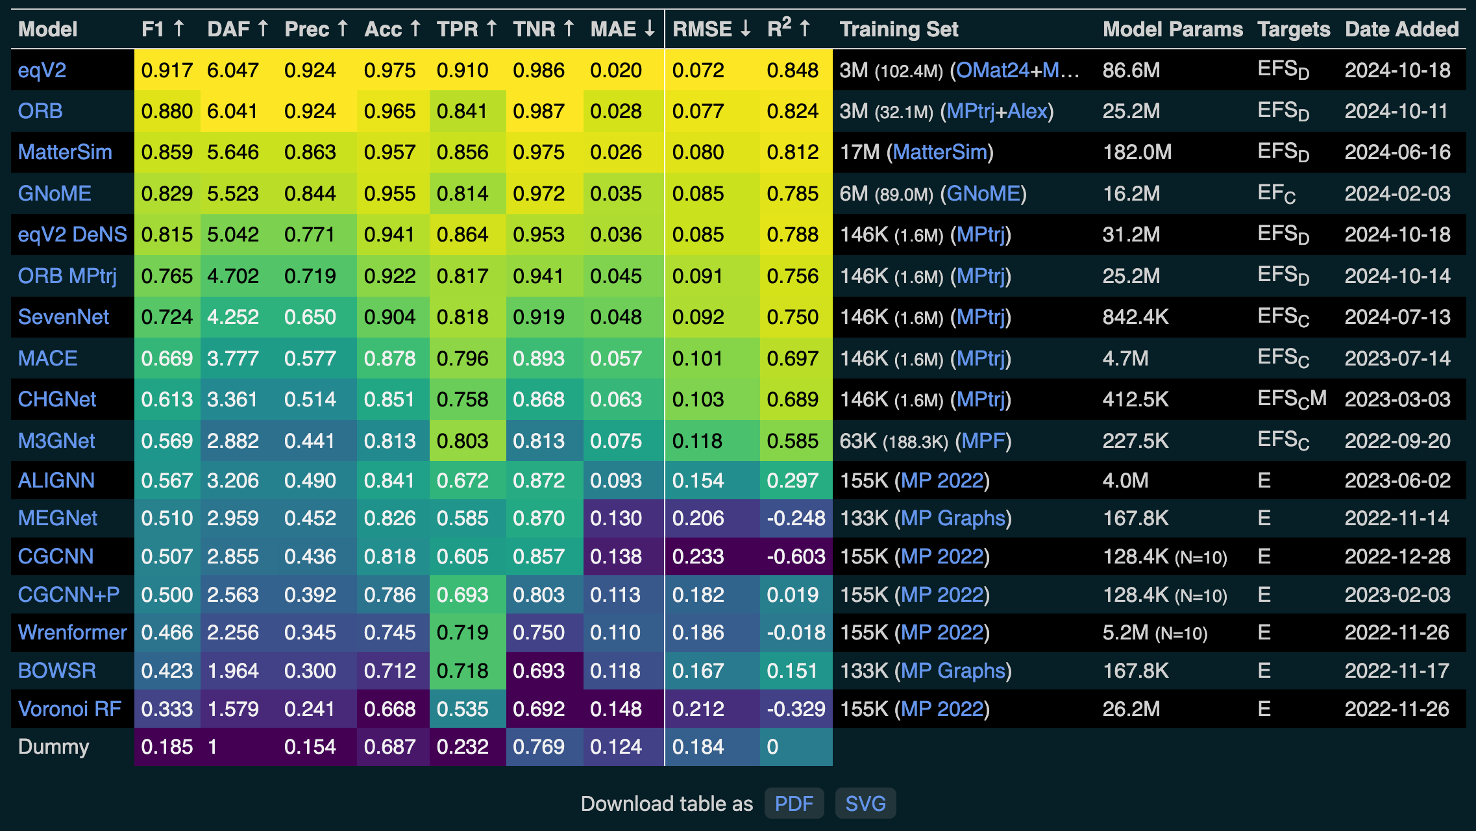
Task: Download table as SVG
Action: (865, 804)
